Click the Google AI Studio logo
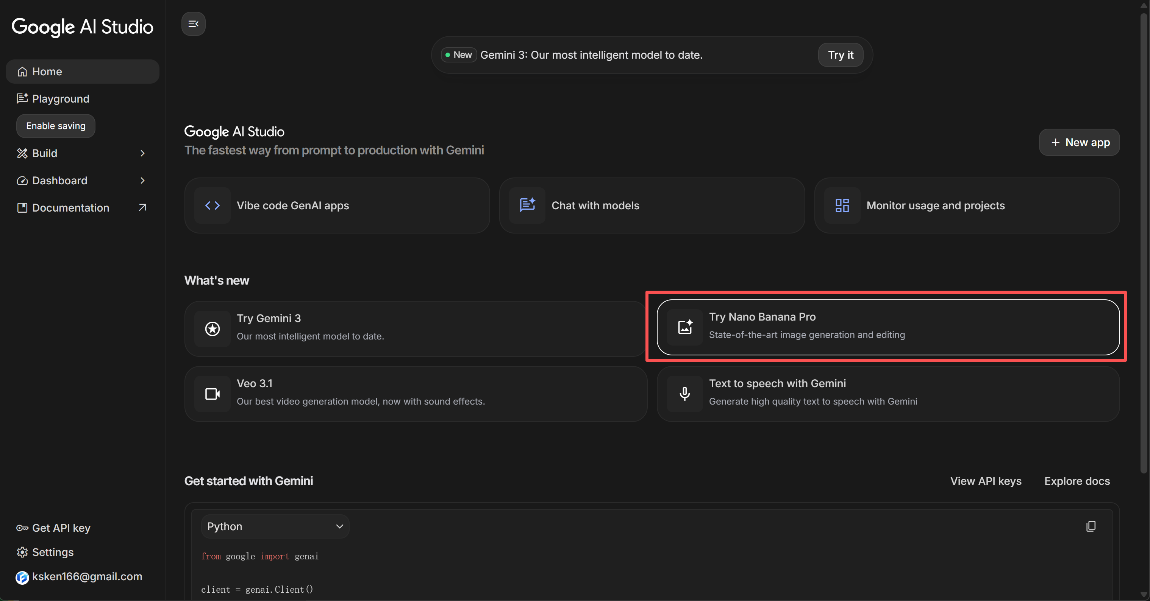Viewport: 1150px width, 601px height. click(83, 27)
